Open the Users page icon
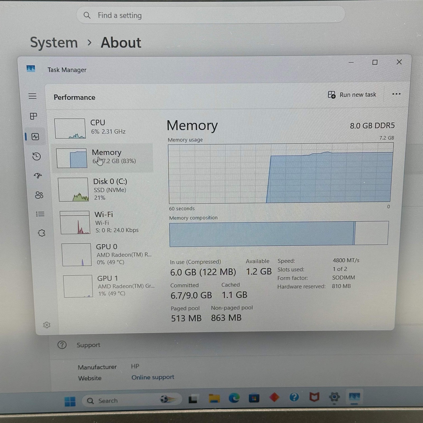423x423 pixels. pyautogui.click(x=39, y=195)
